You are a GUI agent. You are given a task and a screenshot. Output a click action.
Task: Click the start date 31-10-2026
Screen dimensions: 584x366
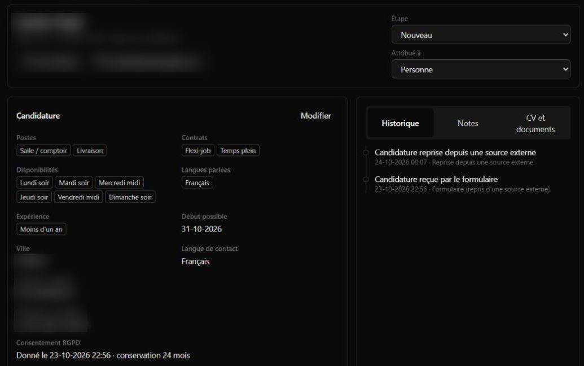tap(201, 229)
